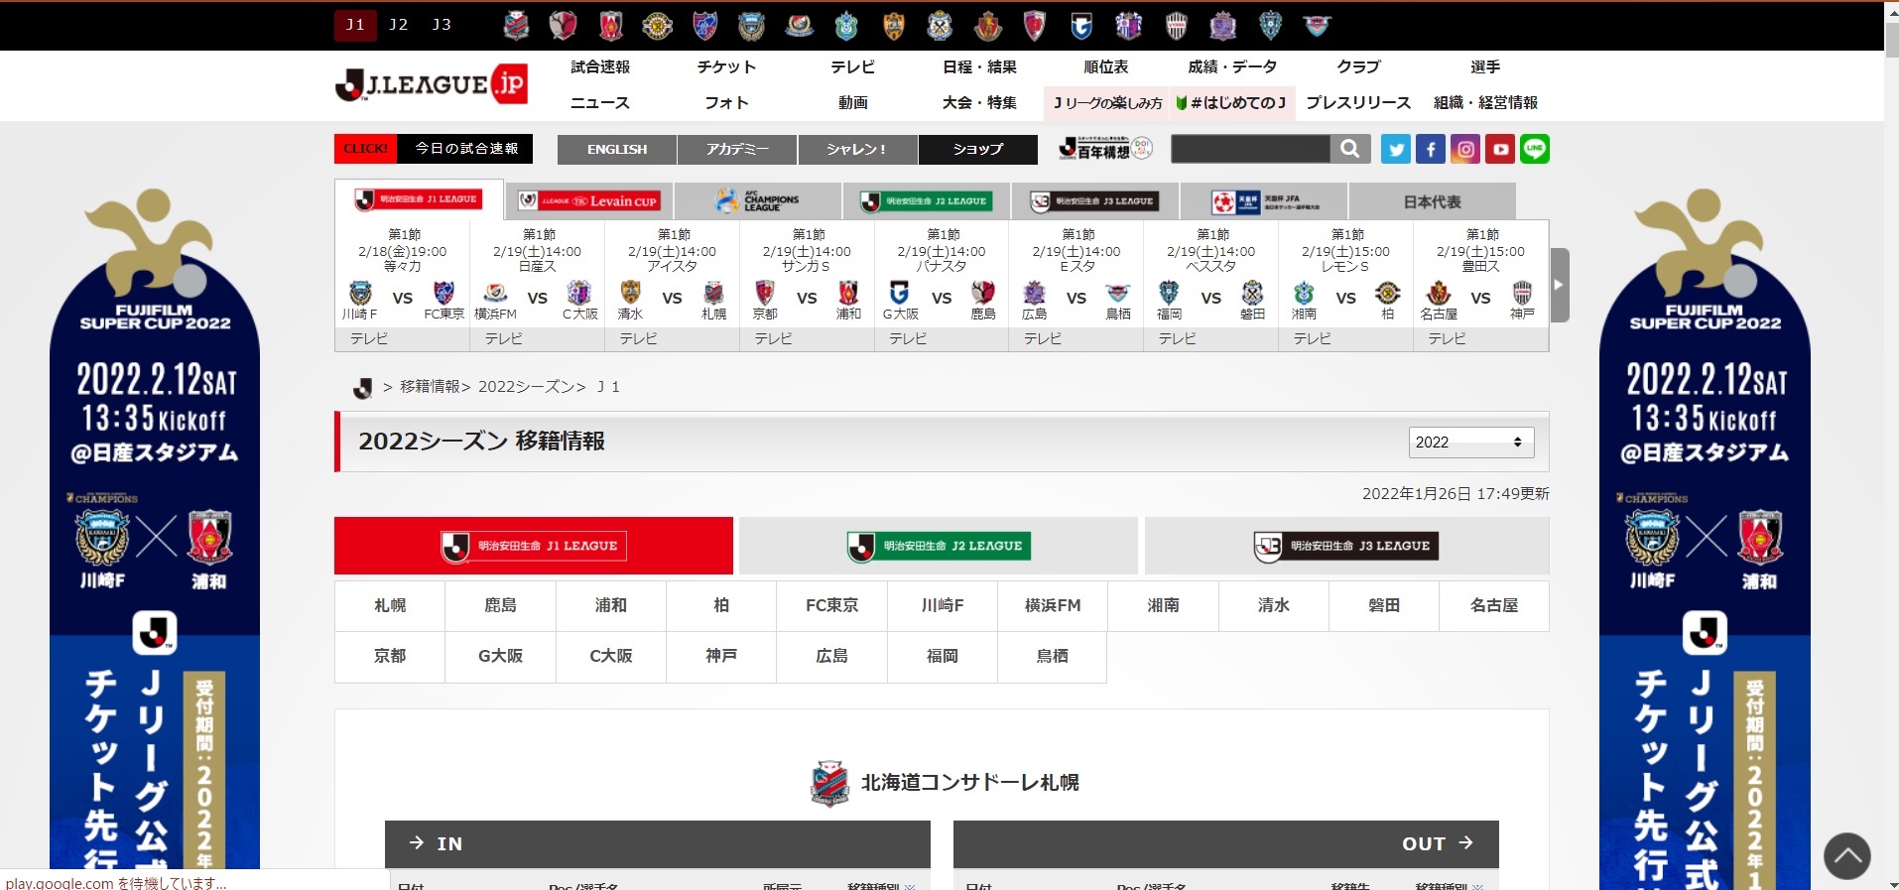
Task: Open the Urawa Reds emblem in the top bar
Action: click(610, 25)
